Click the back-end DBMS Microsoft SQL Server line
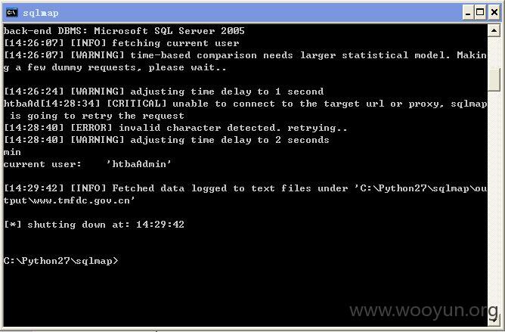Viewport: 505px width, 332px height. [x=124, y=31]
